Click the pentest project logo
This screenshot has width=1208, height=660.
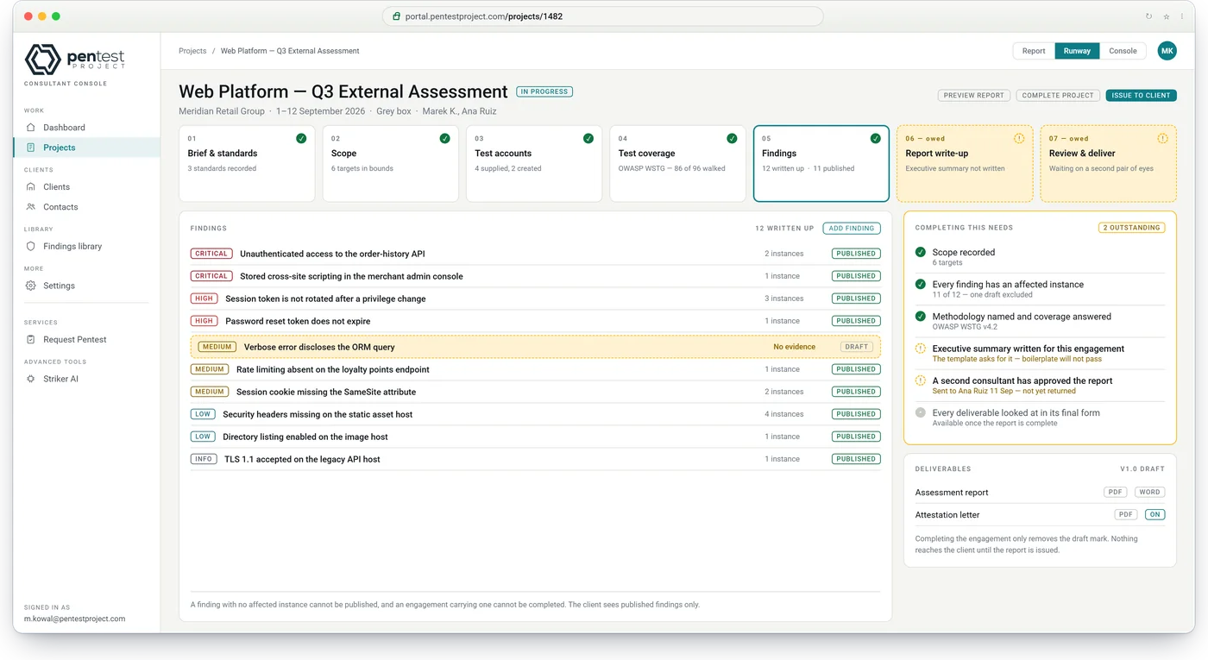74,59
